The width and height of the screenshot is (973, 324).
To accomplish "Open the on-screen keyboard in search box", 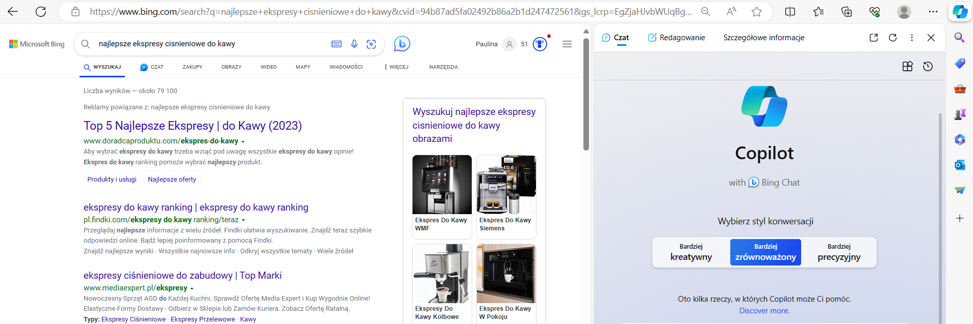I will pyautogui.click(x=337, y=44).
